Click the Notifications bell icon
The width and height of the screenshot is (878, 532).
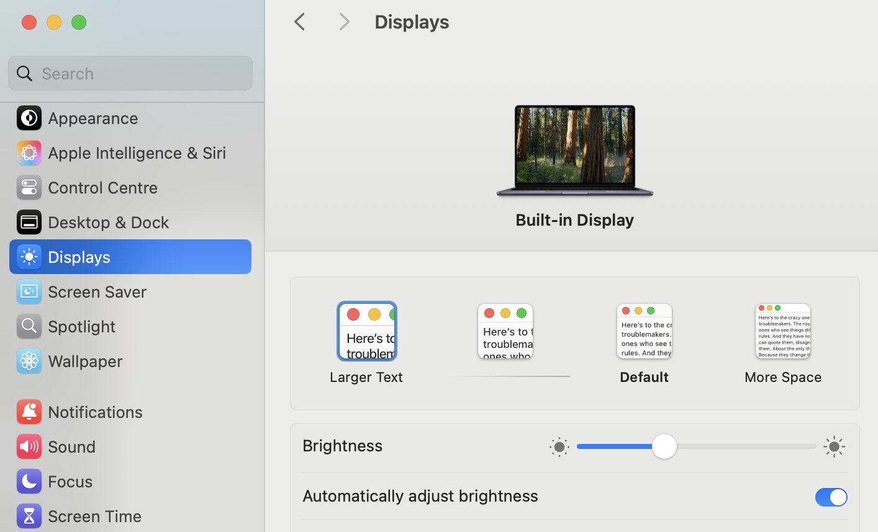pyautogui.click(x=29, y=412)
